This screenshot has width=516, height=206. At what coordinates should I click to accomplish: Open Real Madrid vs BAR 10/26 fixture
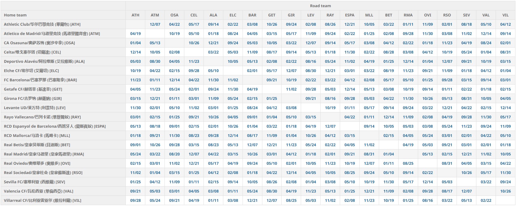[x=252, y=154]
